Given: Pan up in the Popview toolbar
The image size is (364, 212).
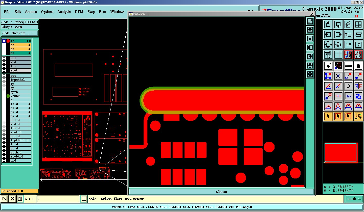Looking at the screenshot, I should [x=310, y=30].
